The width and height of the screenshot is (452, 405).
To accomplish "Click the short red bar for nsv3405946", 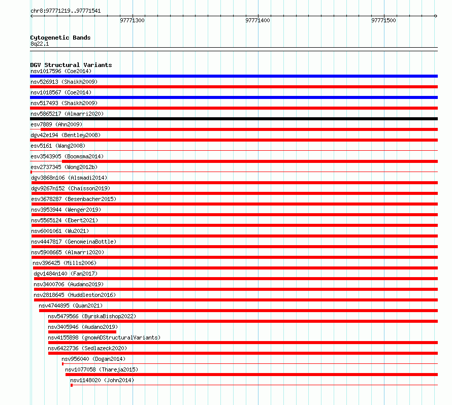I will [x=82, y=332].
